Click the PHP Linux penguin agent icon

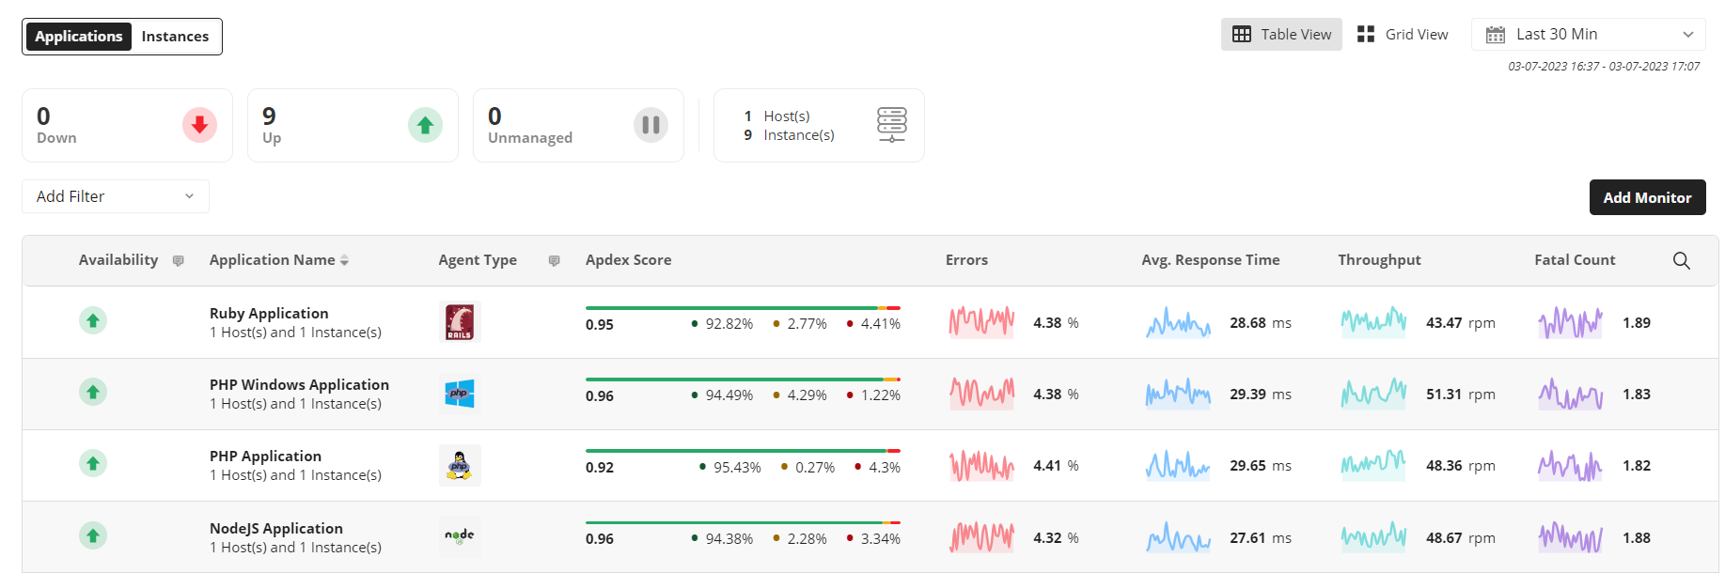point(460,465)
